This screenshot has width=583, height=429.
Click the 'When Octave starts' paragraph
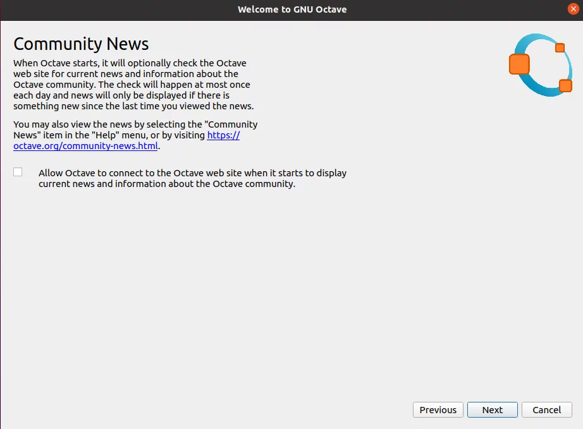pos(133,85)
